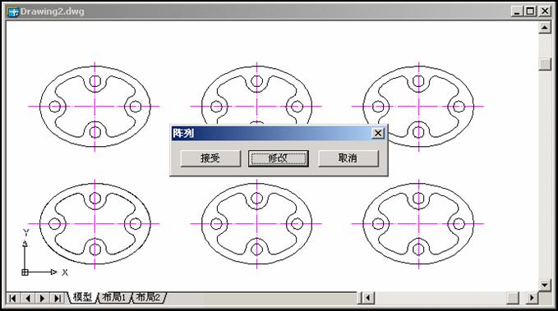Click the 修改 button
Image resolution: width=558 pixels, height=311 pixels.
tap(279, 158)
